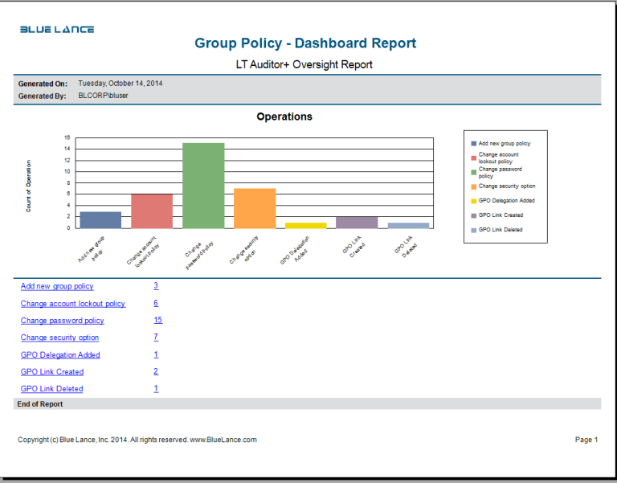617x483 pixels.
Task: Click the dark blue Add new group policy bar
Action: [x=100, y=219]
